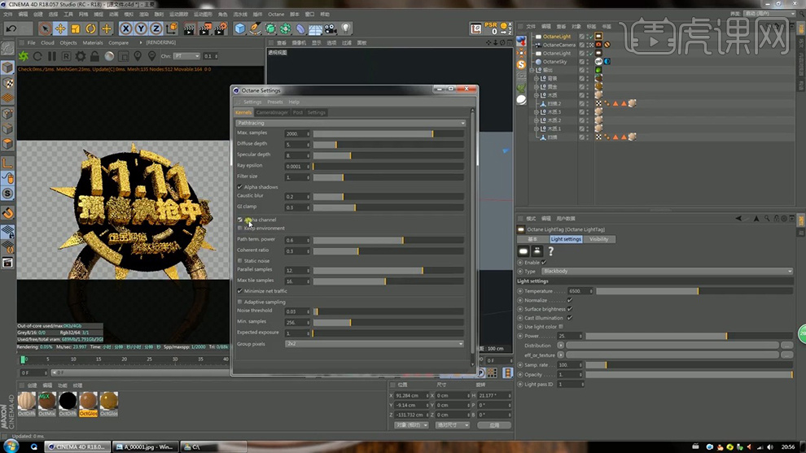Select the OctaneCamera object in the tree
This screenshot has width=806, height=453.
(559, 45)
